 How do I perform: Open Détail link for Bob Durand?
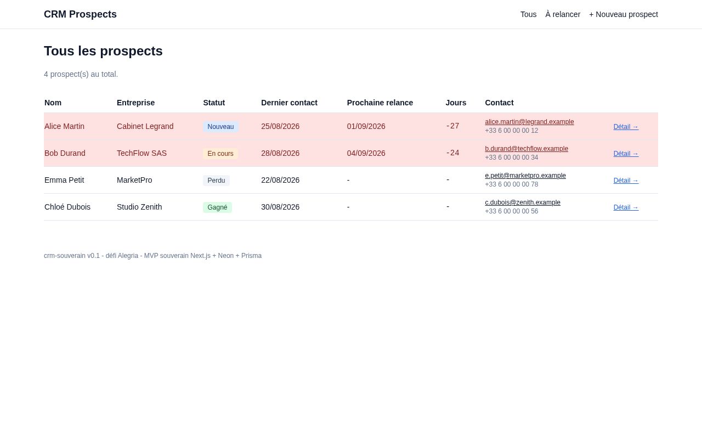(626, 154)
